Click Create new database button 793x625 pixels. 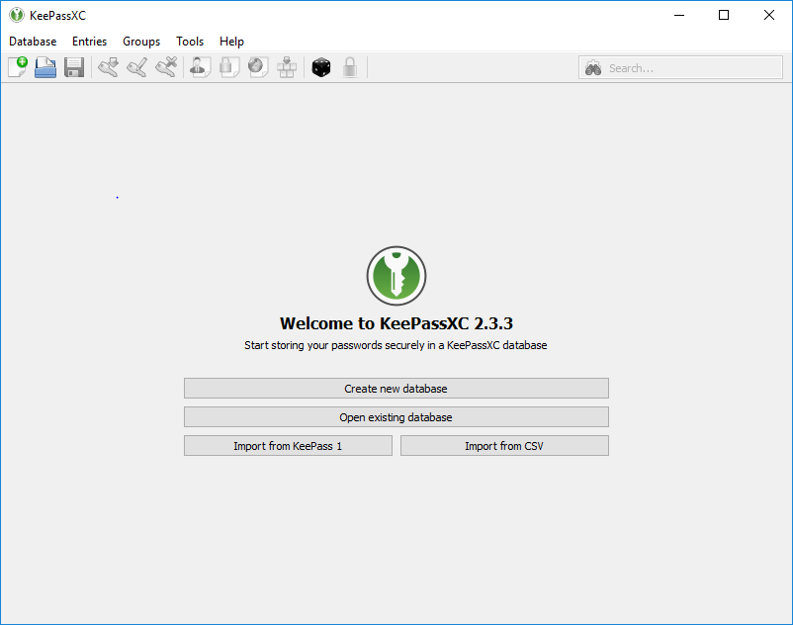point(396,389)
